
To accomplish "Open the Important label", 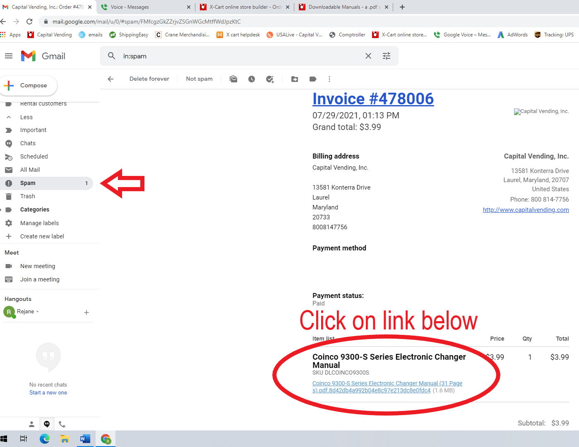I will pos(33,130).
